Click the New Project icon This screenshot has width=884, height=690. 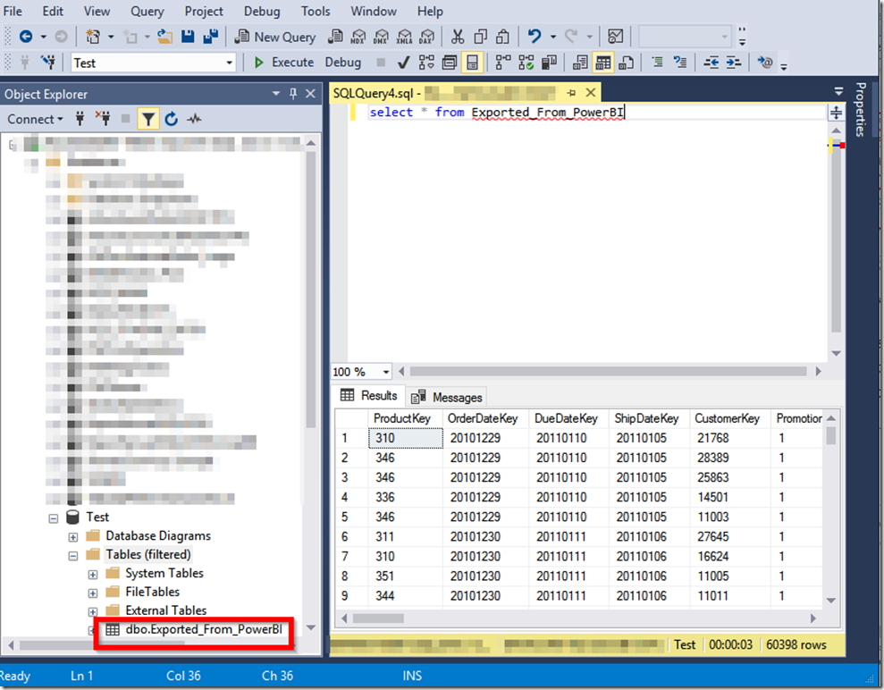[93, 37]
